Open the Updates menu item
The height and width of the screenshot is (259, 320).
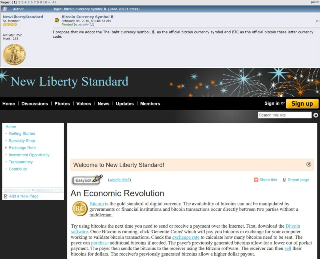125,104
